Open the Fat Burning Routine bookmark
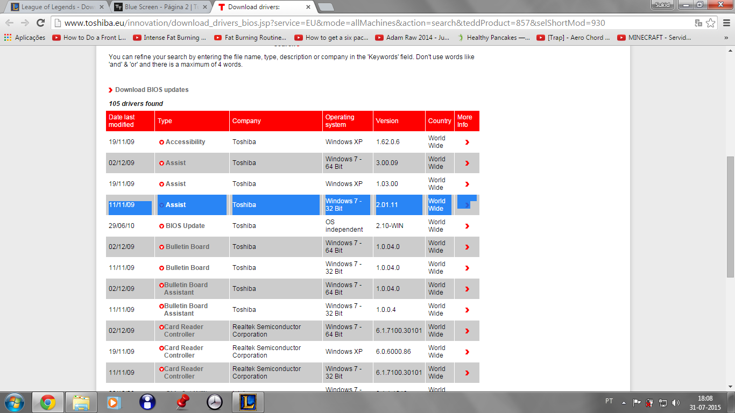The height and width of the screenshot is (413, 735). (251, 38)
